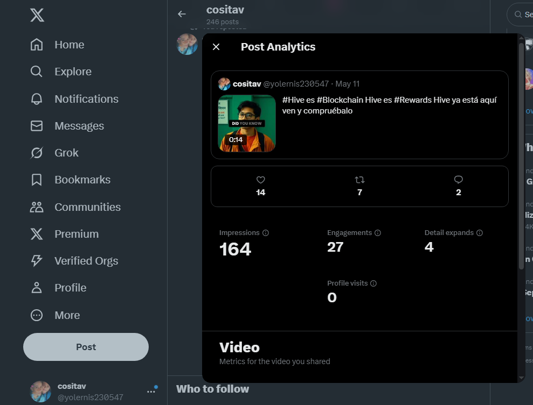Click small avatar in analytics post
The image size is (533, 405).
point(224,84)
